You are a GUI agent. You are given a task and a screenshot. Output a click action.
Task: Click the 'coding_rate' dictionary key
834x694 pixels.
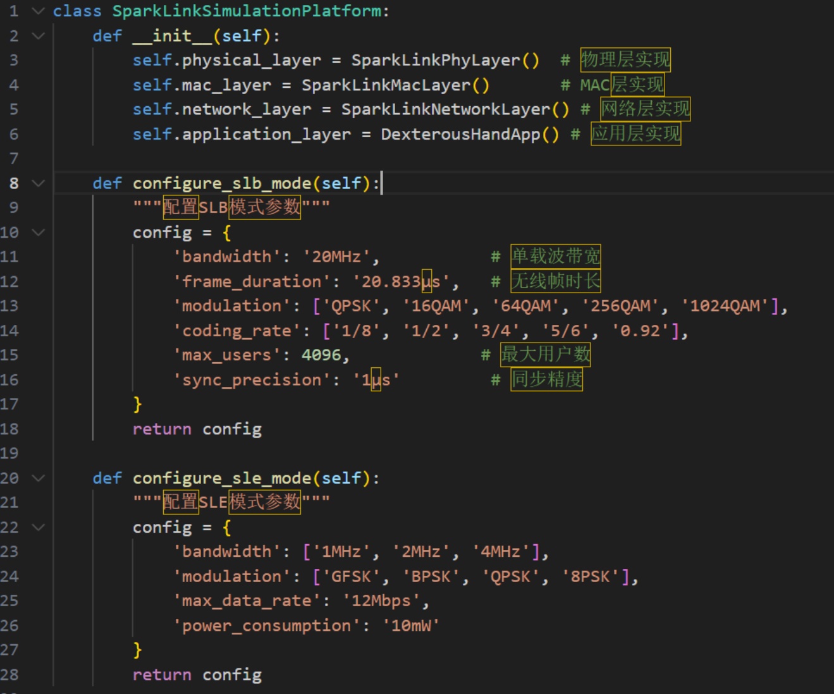(236, 331)
